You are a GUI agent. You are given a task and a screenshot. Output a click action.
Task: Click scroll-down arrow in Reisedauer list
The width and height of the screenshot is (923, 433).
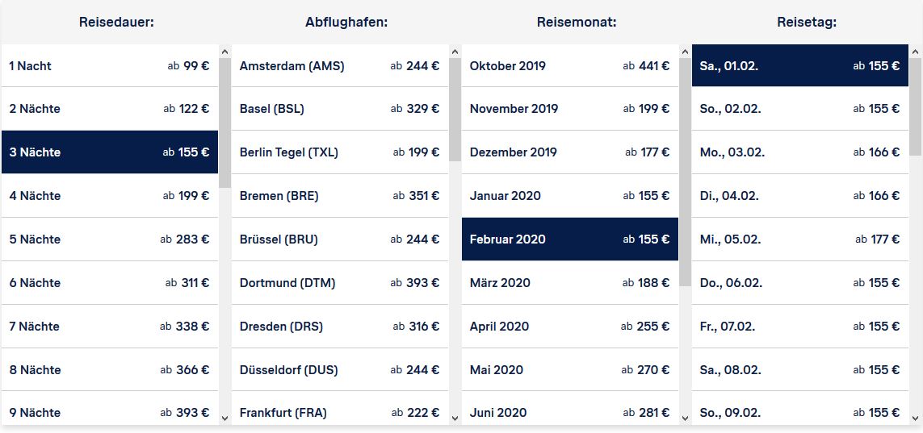pyautogui.click(x=224, y=418)
